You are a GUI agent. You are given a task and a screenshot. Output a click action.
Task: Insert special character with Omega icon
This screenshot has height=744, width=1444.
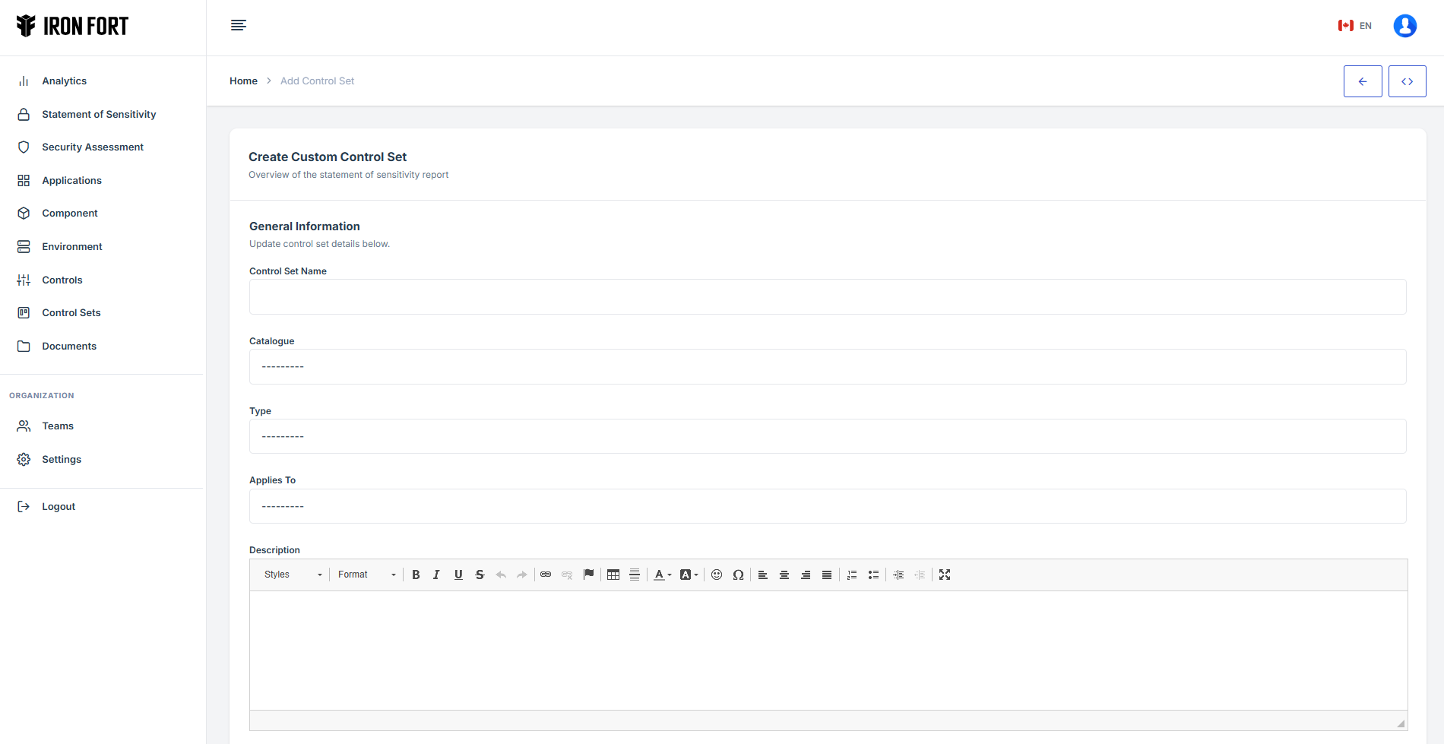click(738, 575)
